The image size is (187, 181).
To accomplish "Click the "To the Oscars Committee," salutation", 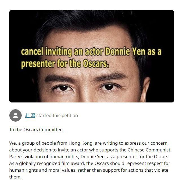I will (x=36, y=130).
